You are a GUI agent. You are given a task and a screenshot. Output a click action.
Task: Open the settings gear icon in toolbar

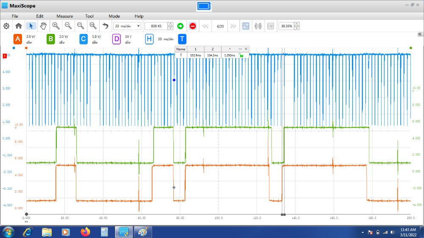coord(6,26)
